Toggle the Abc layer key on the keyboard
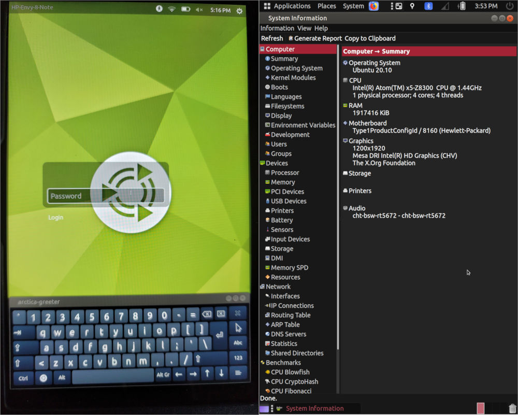Viewport: 518px width, 415px height. [x=238, y=342]
